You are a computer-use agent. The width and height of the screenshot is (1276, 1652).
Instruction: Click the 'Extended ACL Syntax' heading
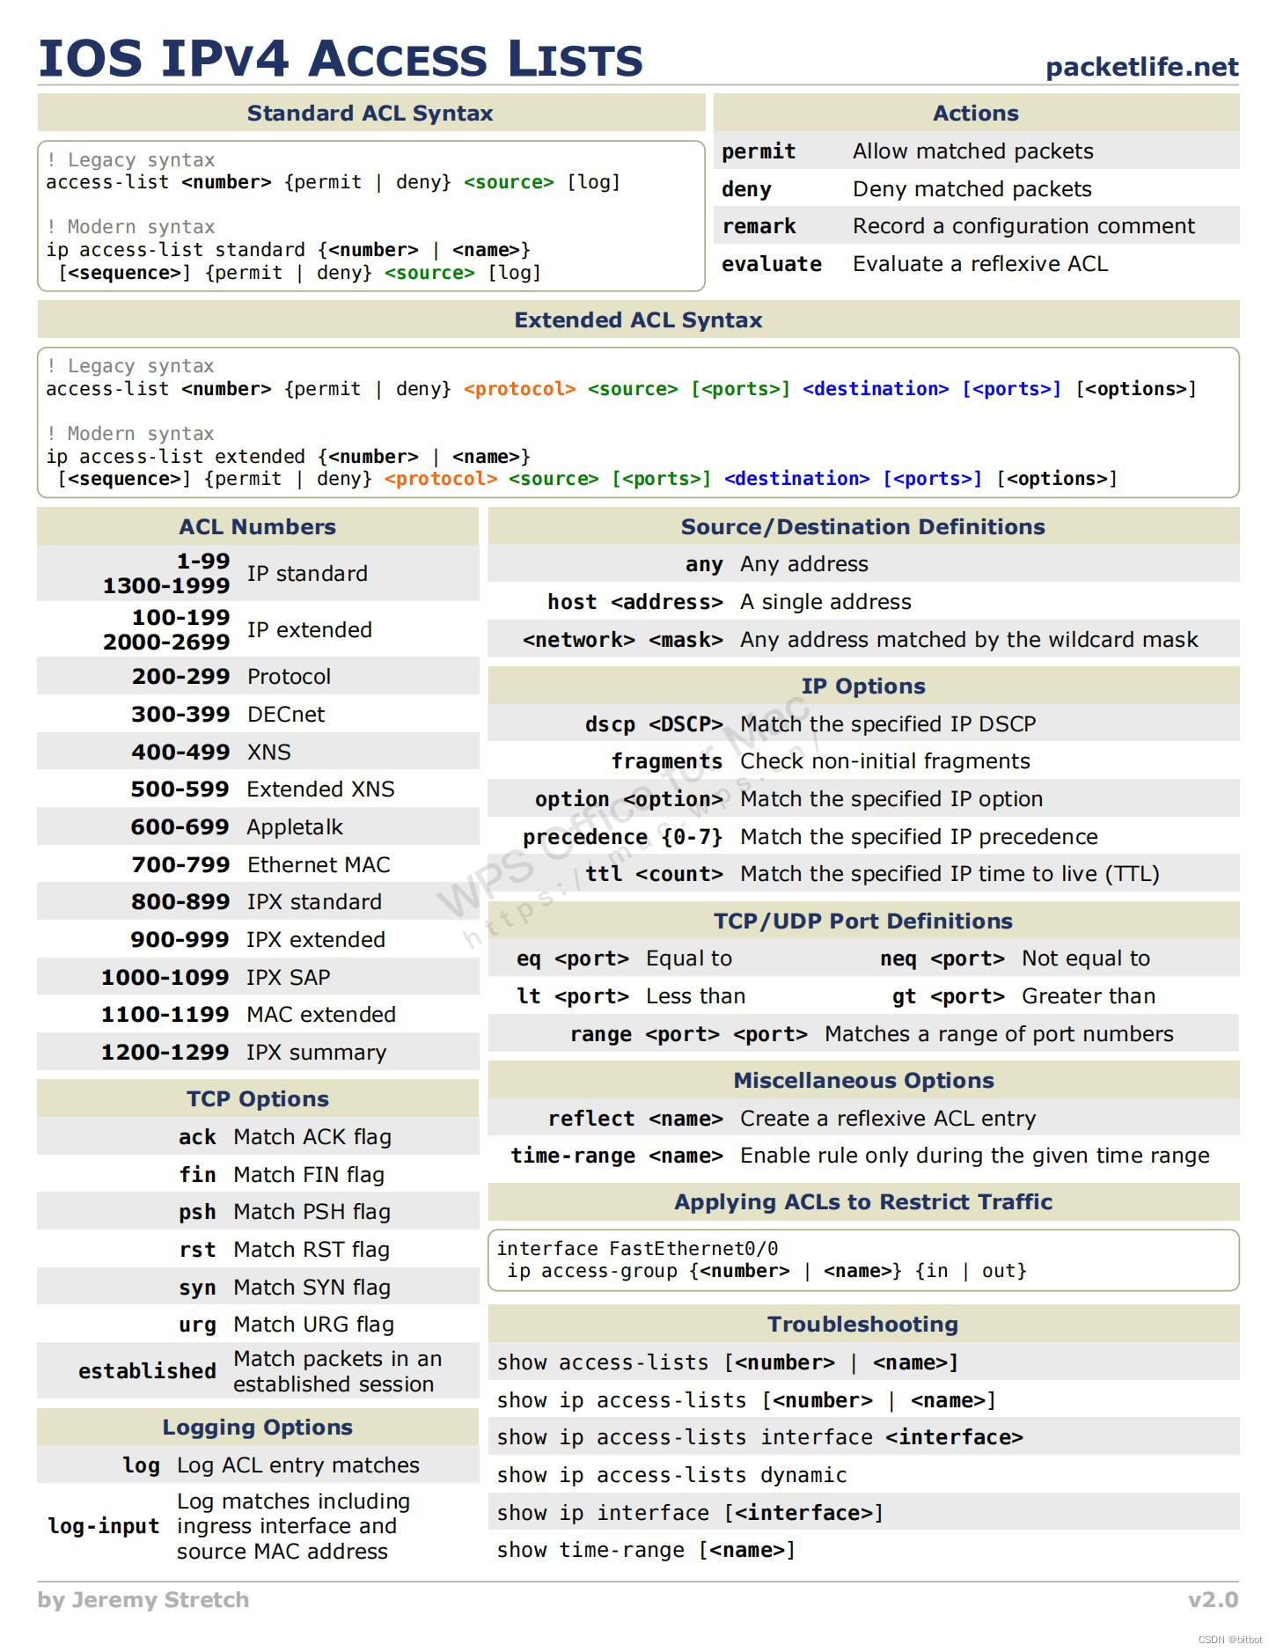click(x=638, y=319)
